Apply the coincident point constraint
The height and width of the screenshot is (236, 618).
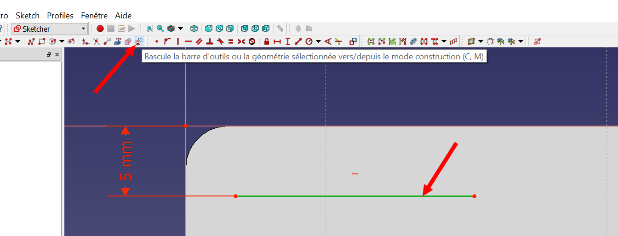157,41
